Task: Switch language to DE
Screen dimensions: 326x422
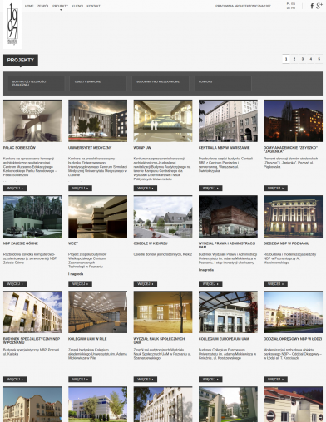Action: 289,8
